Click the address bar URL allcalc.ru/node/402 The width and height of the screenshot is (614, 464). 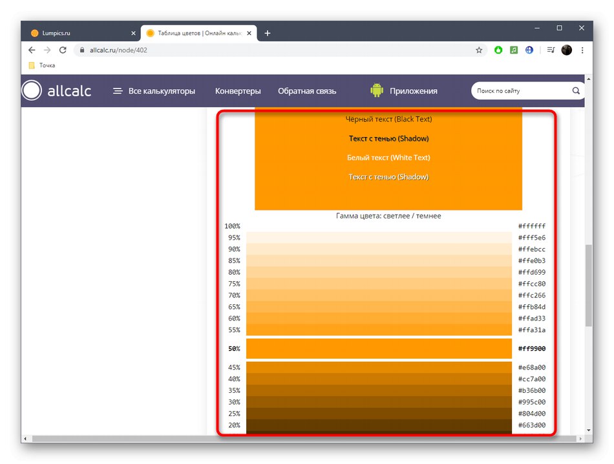coord(118,50)
